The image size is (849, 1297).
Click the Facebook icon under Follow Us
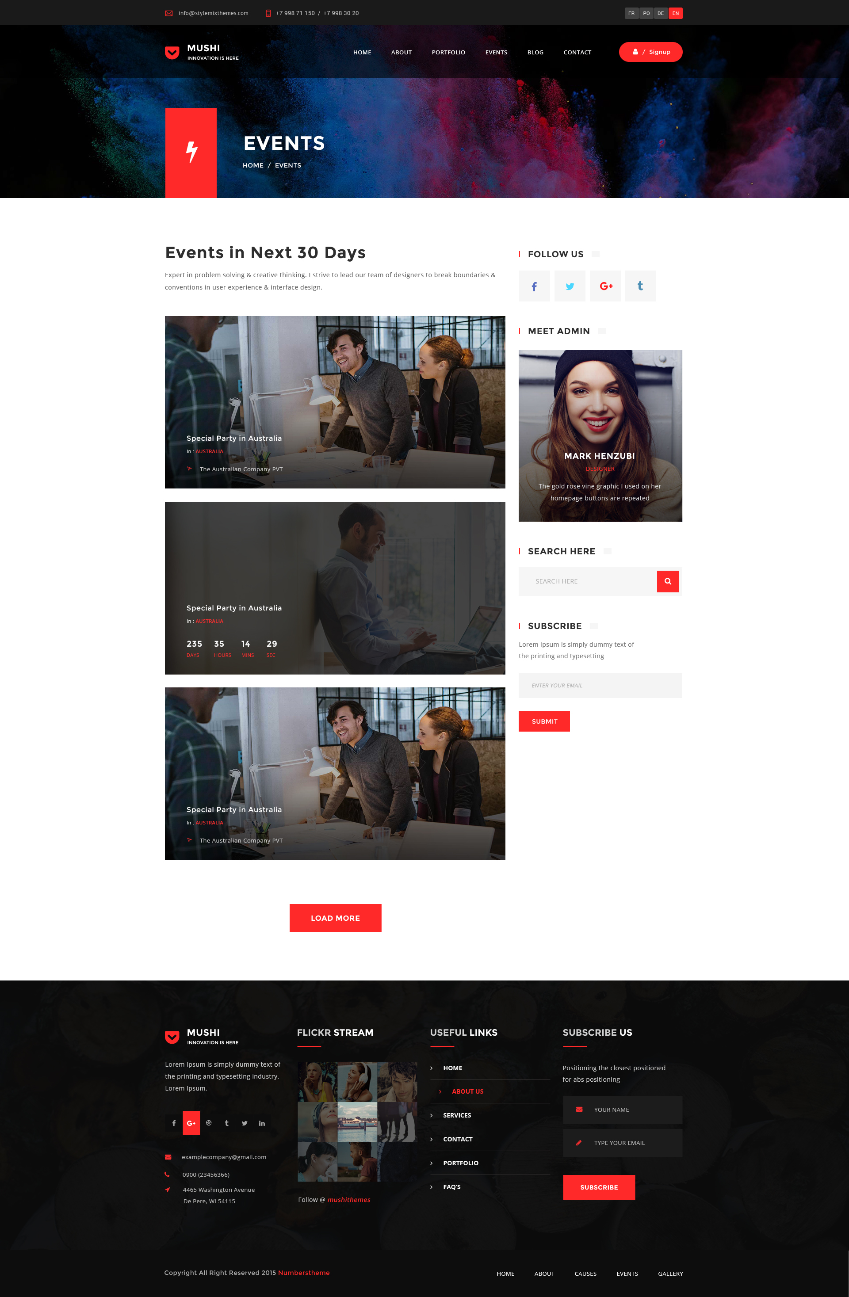pyautogui.click(x=534, y=286)
